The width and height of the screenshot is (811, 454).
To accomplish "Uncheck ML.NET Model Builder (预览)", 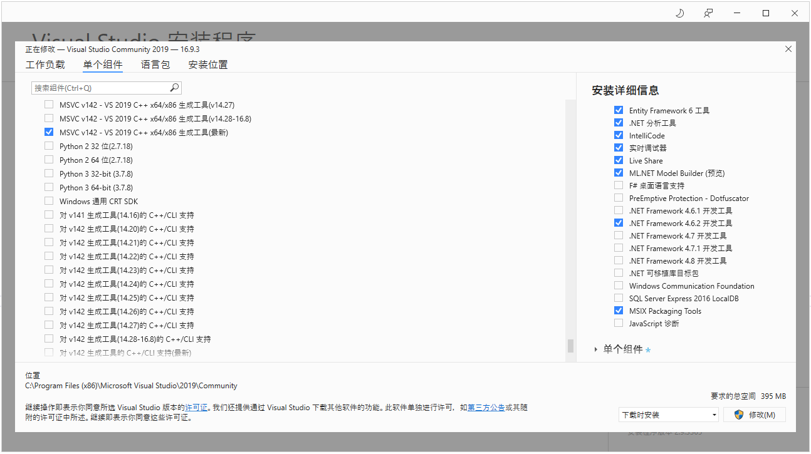I will pos(619,173).
